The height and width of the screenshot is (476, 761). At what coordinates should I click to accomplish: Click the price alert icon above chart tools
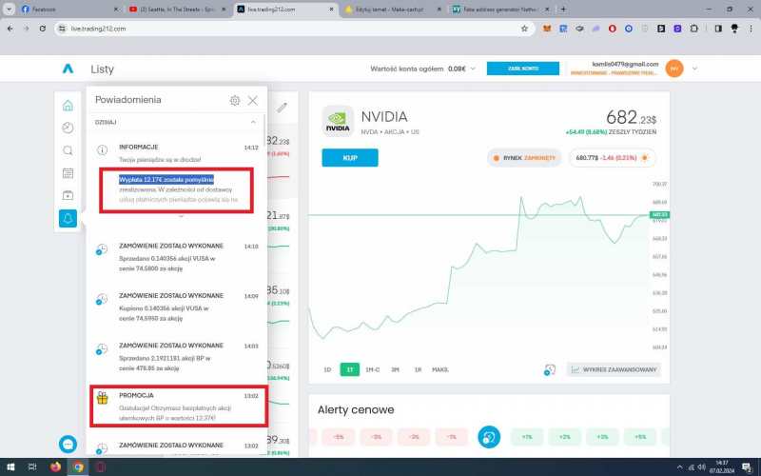point(550,369)
